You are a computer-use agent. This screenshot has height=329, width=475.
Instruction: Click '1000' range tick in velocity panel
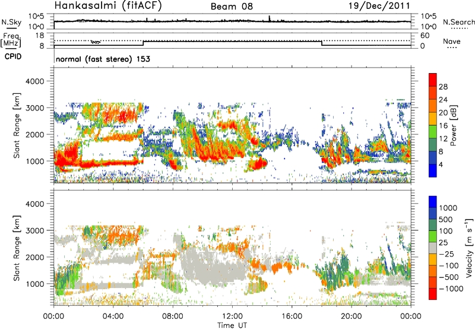tap(34, 284)
